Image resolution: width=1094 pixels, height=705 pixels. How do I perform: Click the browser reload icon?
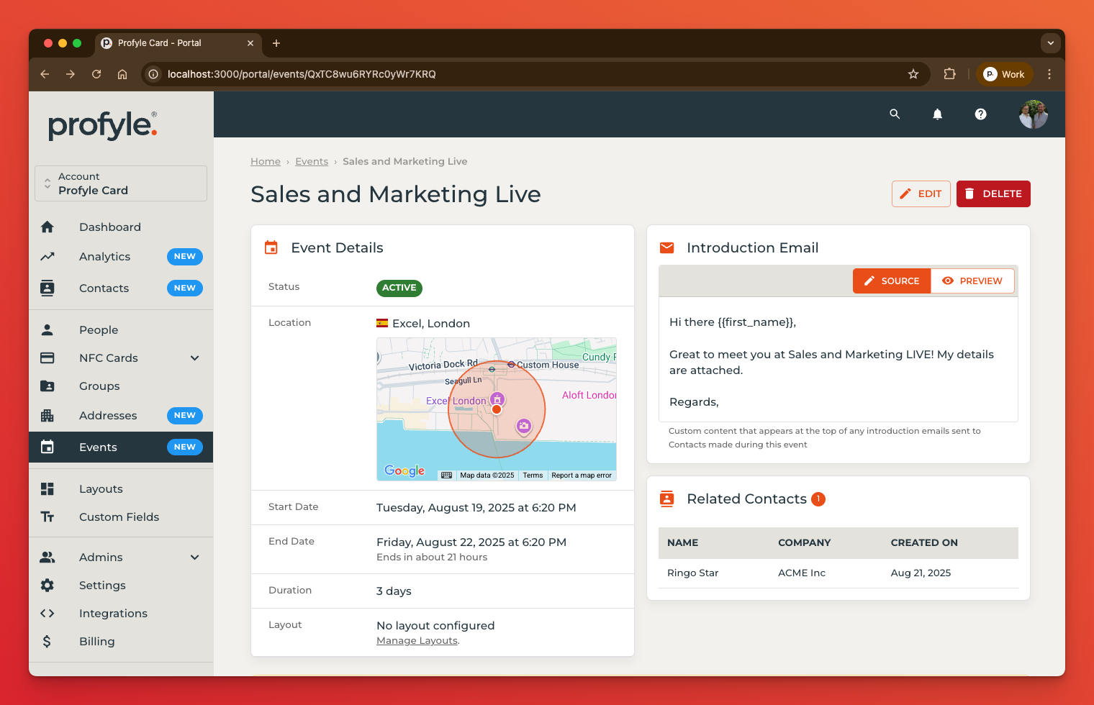[96, 74]
